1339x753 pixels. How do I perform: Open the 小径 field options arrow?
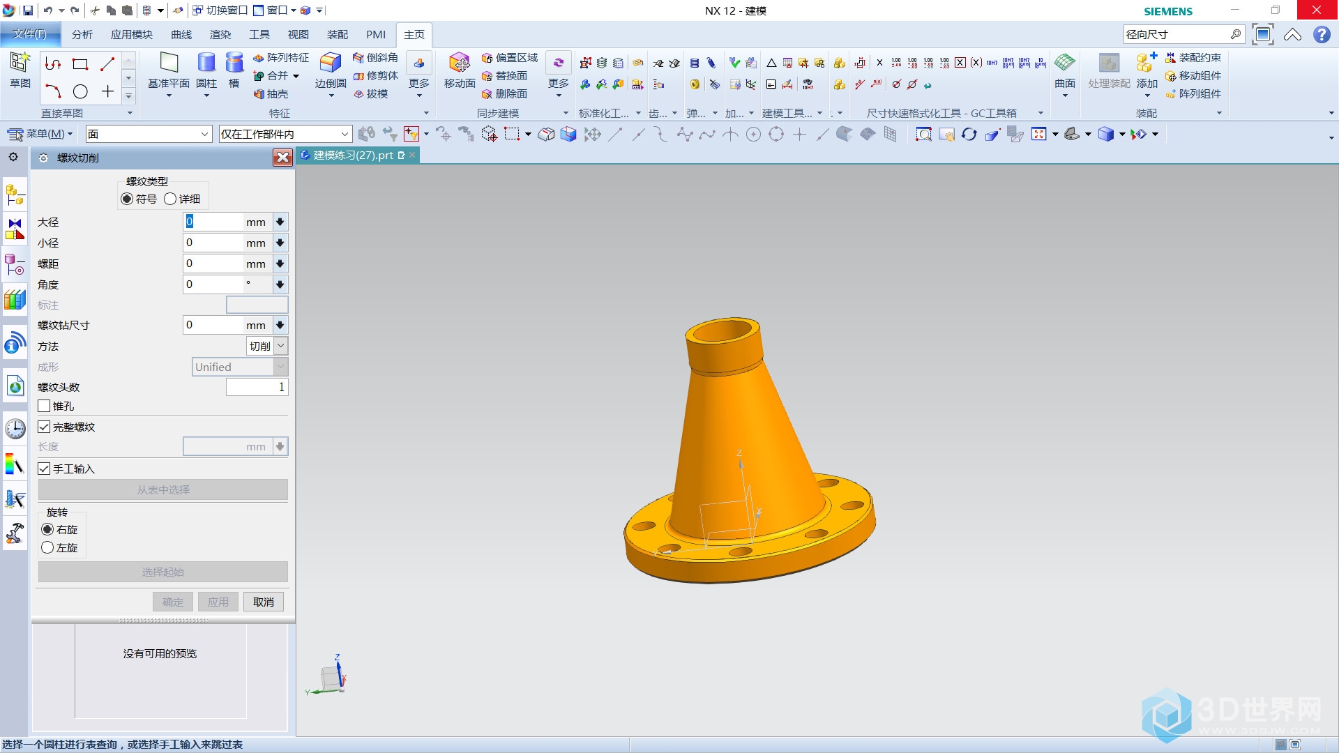[280, 243]
